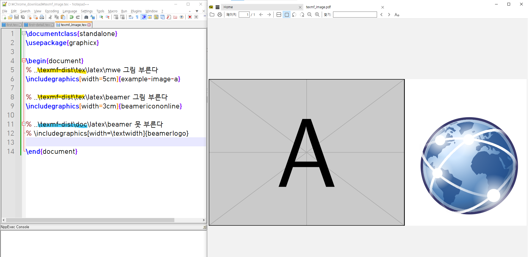
Task: Open the Plugins menu
Action: click(136, 11)
